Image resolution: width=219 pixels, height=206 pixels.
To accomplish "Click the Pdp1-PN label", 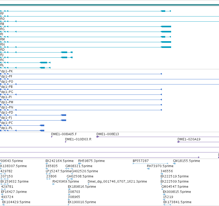I will pyautogui.click(x=7, y=107).
